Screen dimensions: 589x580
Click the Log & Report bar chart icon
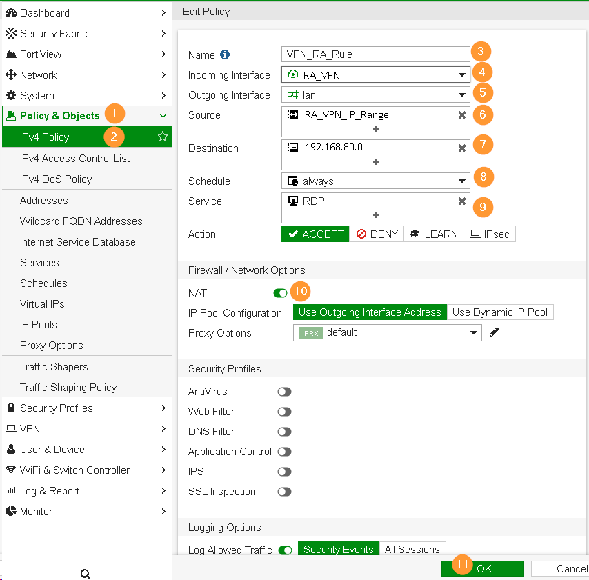point(11,490)
